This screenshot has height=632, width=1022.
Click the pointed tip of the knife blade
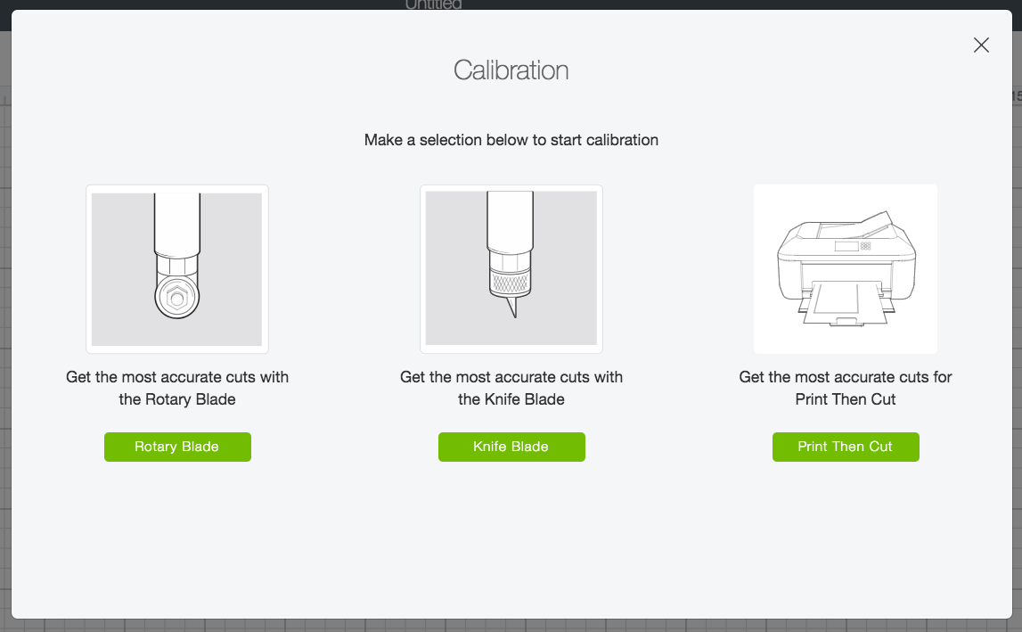coord(512,308)
